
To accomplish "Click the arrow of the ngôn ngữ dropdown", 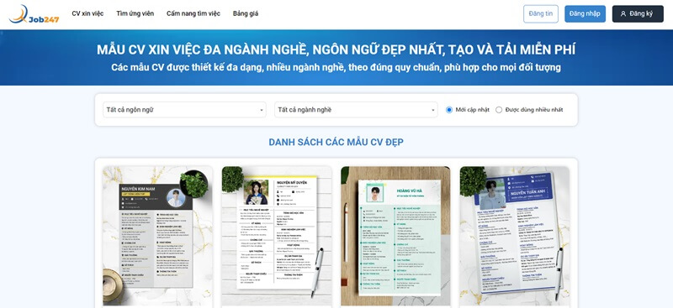I will point(262,110).
